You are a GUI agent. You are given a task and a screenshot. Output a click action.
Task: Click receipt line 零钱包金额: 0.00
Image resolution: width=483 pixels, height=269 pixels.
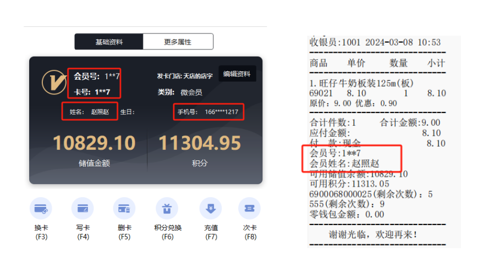click(347, 214)
